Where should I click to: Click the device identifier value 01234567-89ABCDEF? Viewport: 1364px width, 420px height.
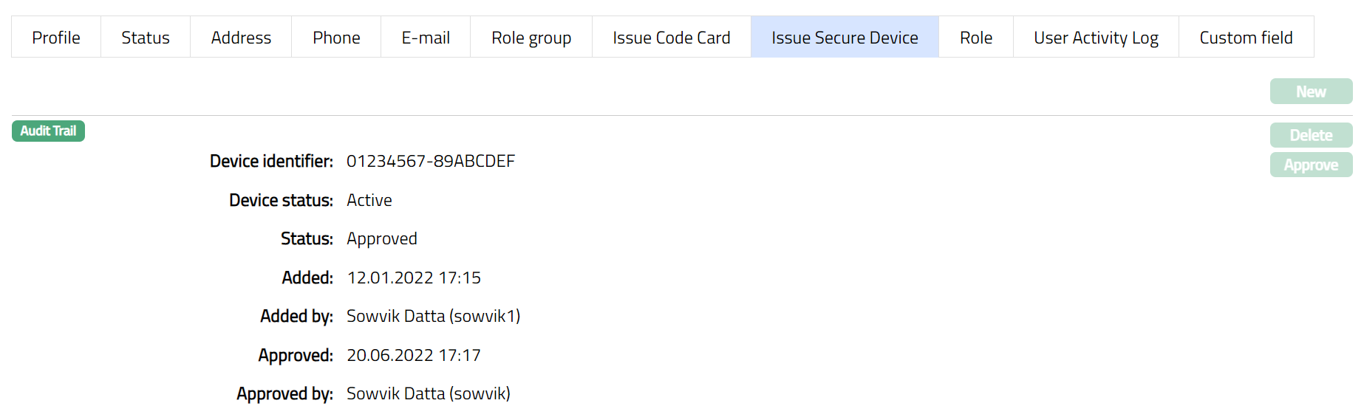431,161
